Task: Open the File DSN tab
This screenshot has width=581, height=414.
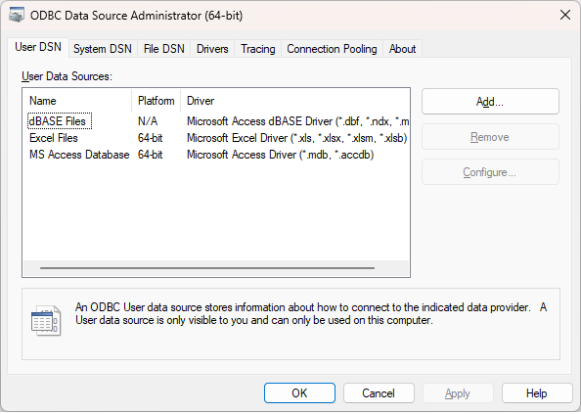Action: [164, 49]
